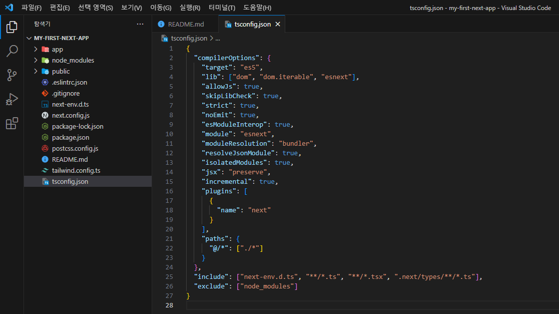This screenshot has width=559, height=314.
Task: Click the tsconfig.json icon in explorer
Action: (45, 182)
